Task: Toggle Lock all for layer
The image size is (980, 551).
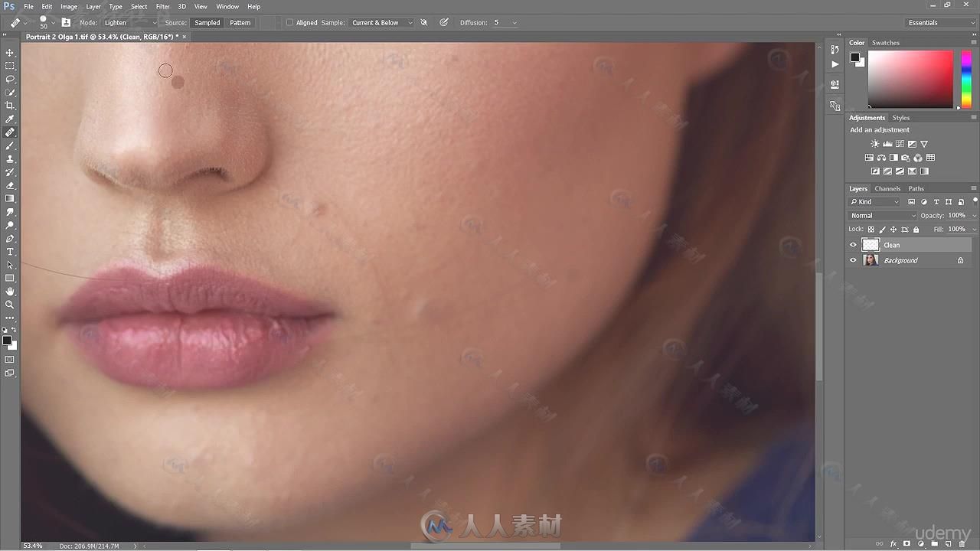Action: coord(916,230)
